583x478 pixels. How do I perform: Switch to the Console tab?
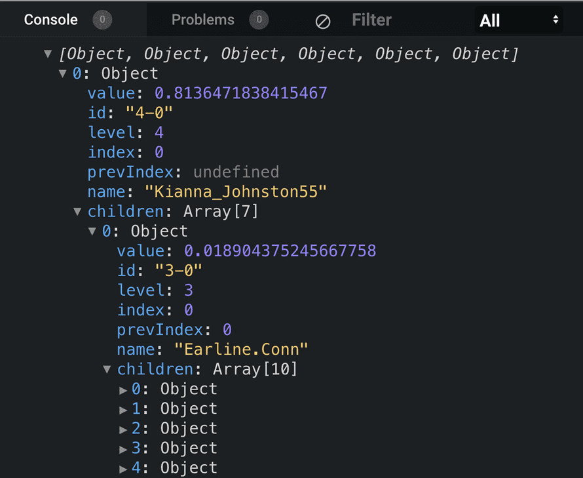[x=50, y=20]
